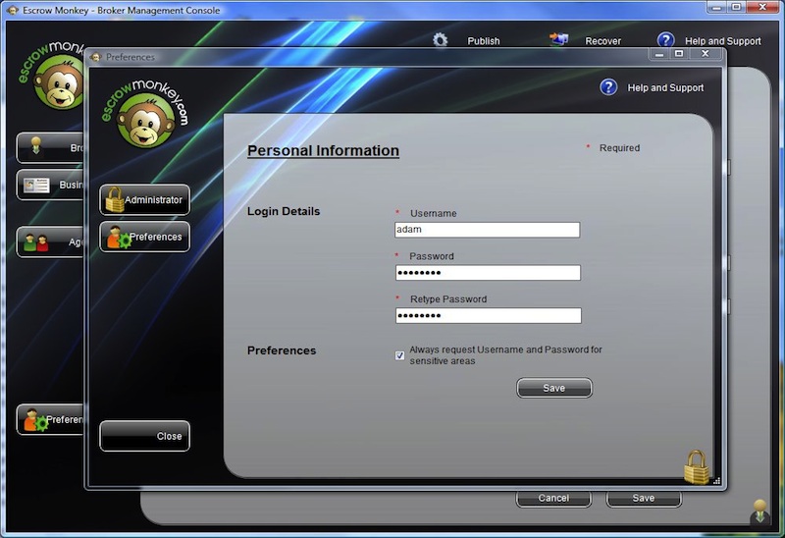Open Help and Support link in dialog
This screenshot has width=785, height=538.
click(x=665, y=87)
